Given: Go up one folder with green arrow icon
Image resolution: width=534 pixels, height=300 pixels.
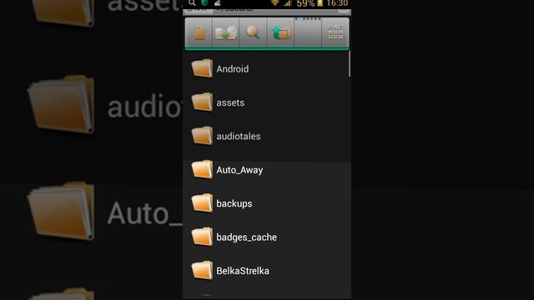Looking at the screenshot, I should pos(280,33).
